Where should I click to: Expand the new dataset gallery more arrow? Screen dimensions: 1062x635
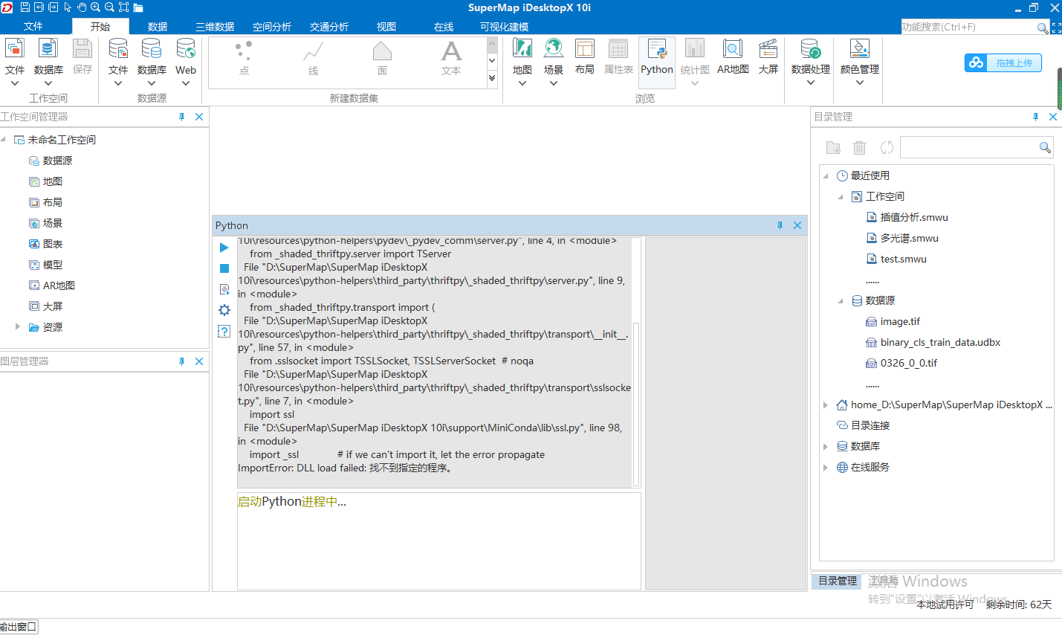point(492,78)
